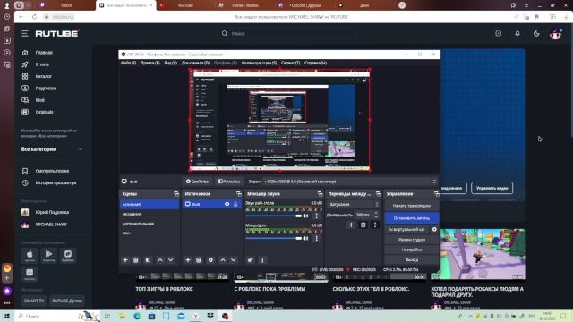Open the Правка menu in OBS
The width and height of the screenshot is (573, 322).
click(x=150, y=63)
